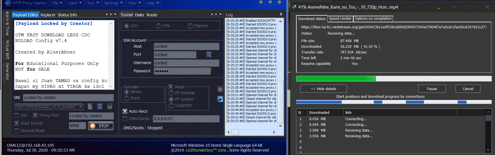Click the STOP button
Viewport: 495px width, 155px height.
coord(101,126)
